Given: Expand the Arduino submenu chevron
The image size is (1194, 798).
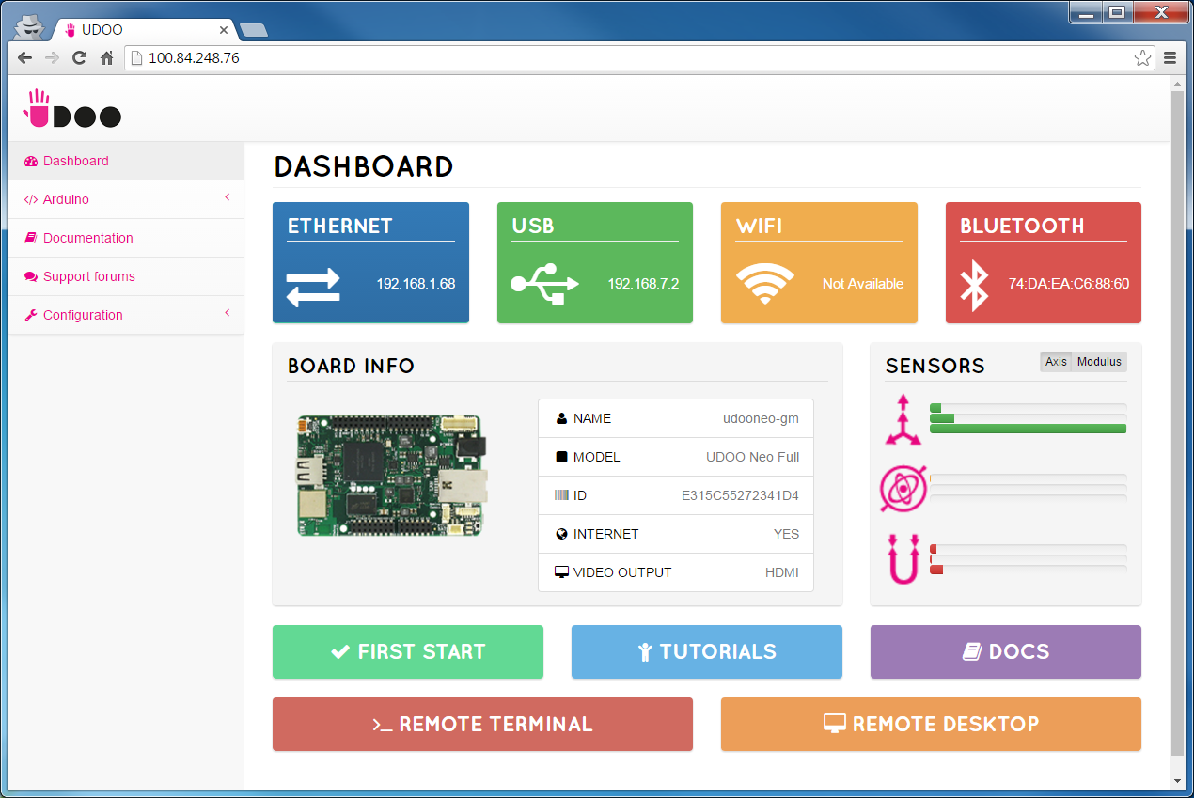Looking at the screenshot, I should [228, 197].
